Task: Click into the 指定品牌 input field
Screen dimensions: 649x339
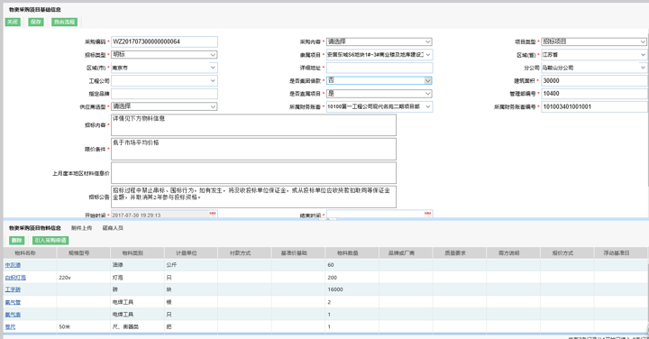Action: [164, 94]
